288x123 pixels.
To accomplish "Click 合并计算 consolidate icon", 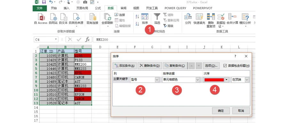I will (232, 17).
